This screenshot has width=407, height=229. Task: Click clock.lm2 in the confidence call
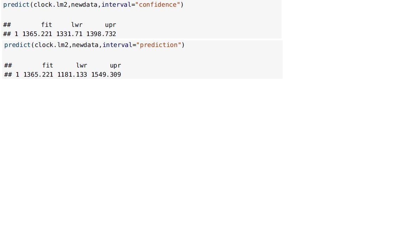(x=51, y=5)
